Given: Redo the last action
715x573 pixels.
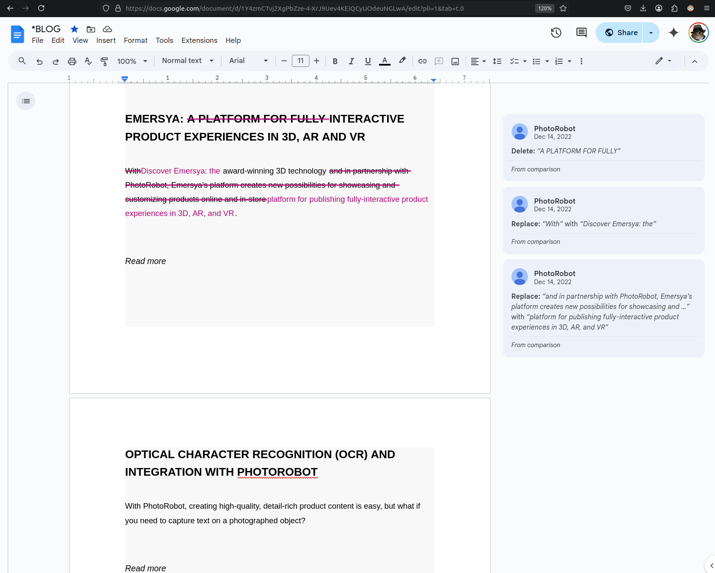Looking at the screenshot, I should [x=56, y=61].
